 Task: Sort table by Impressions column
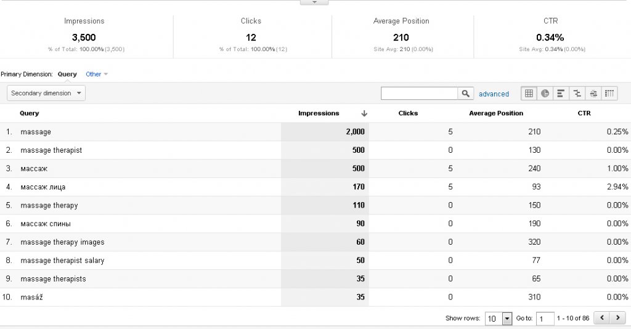[x=319, y=113]
